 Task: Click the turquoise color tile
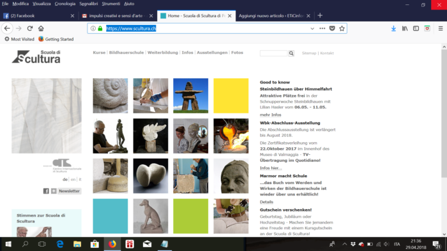pyautogui.click(x=110, y=216)
